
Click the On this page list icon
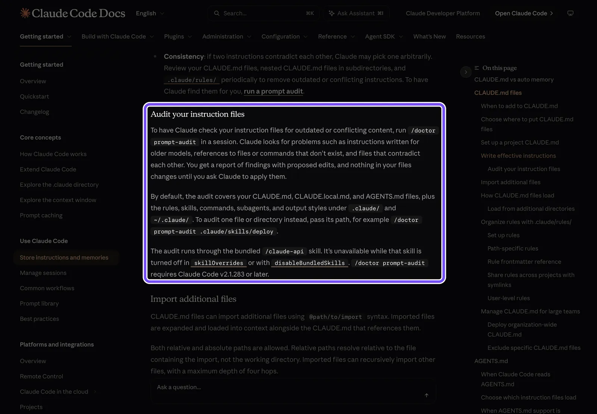[477, 68]
